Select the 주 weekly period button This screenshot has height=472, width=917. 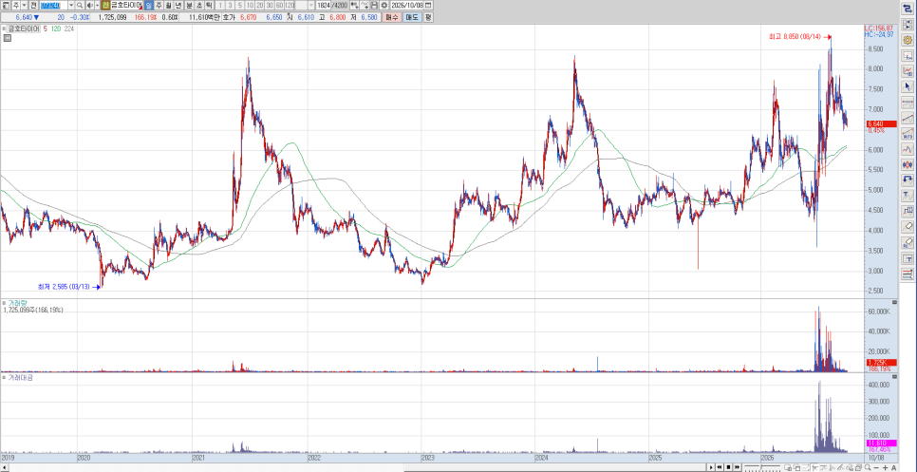pyautogui.click(x=159, y=5)
